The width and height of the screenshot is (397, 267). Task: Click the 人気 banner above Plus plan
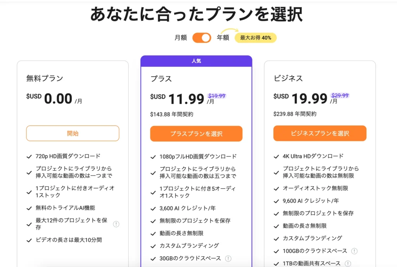click(196, 61)
